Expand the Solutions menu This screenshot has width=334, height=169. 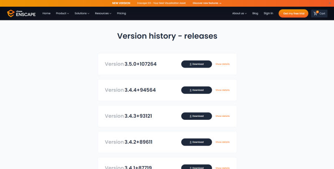click(82, 13)
